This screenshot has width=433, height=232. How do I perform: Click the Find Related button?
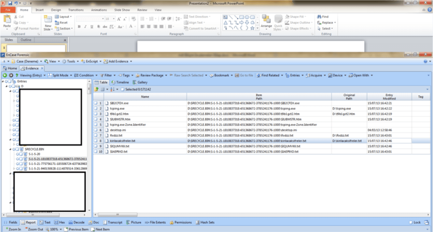tap(270, 75)
